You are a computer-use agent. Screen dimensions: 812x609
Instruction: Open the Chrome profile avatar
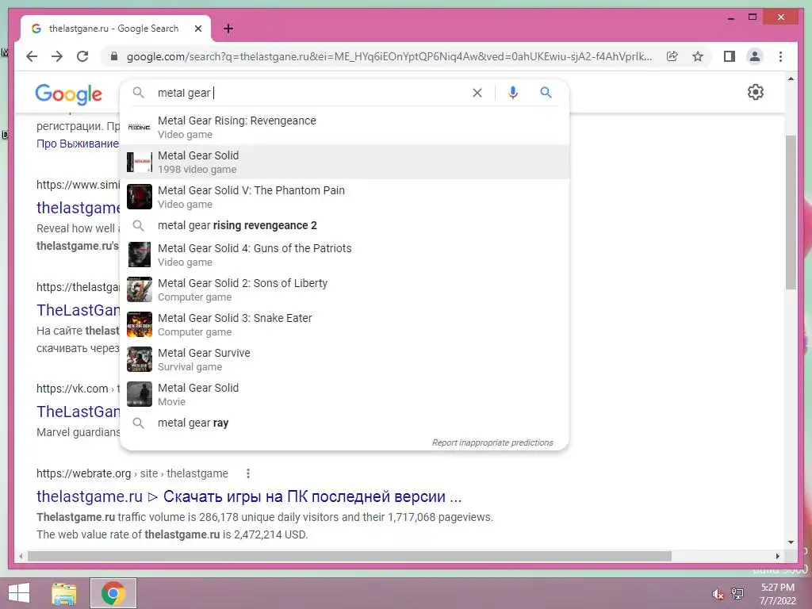coord(755,56)
